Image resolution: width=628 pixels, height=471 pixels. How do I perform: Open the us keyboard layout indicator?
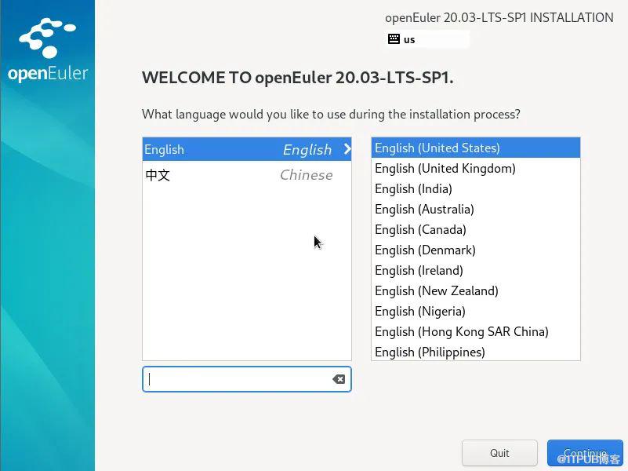click(427, 39)
